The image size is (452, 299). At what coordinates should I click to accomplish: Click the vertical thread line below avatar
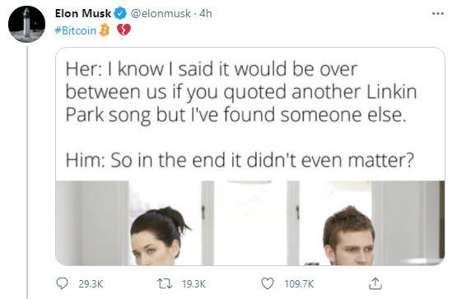[27, 172]
